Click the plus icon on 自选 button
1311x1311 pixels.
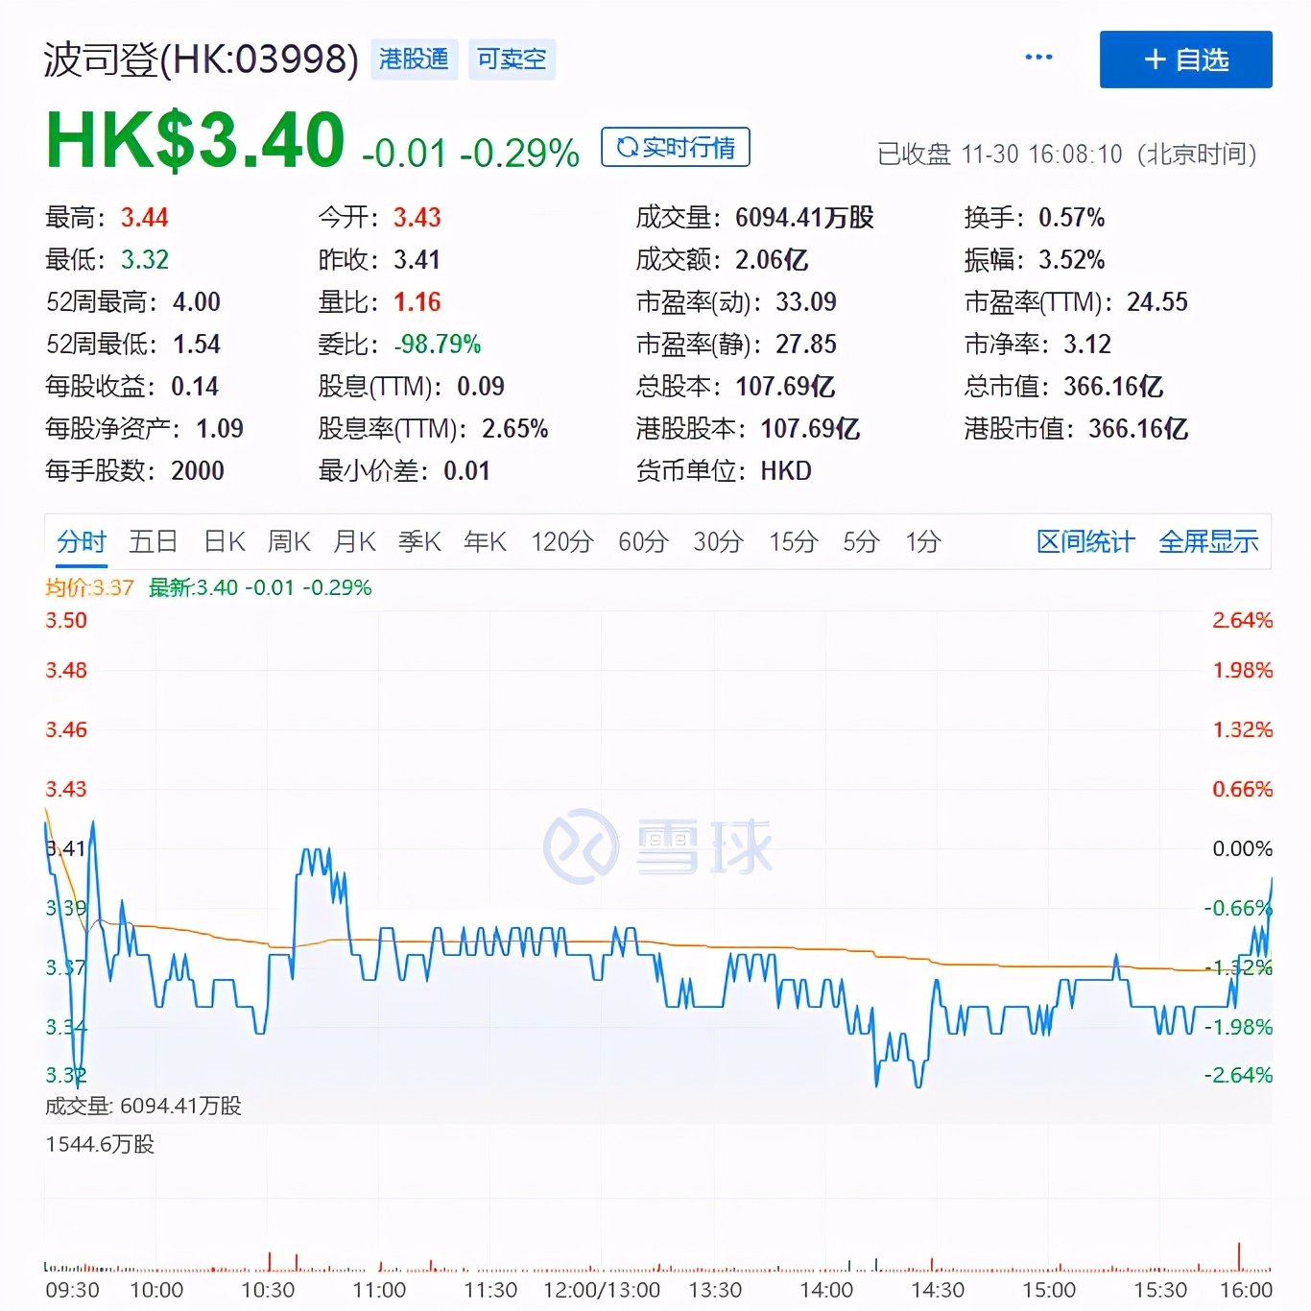point(1155,59)
